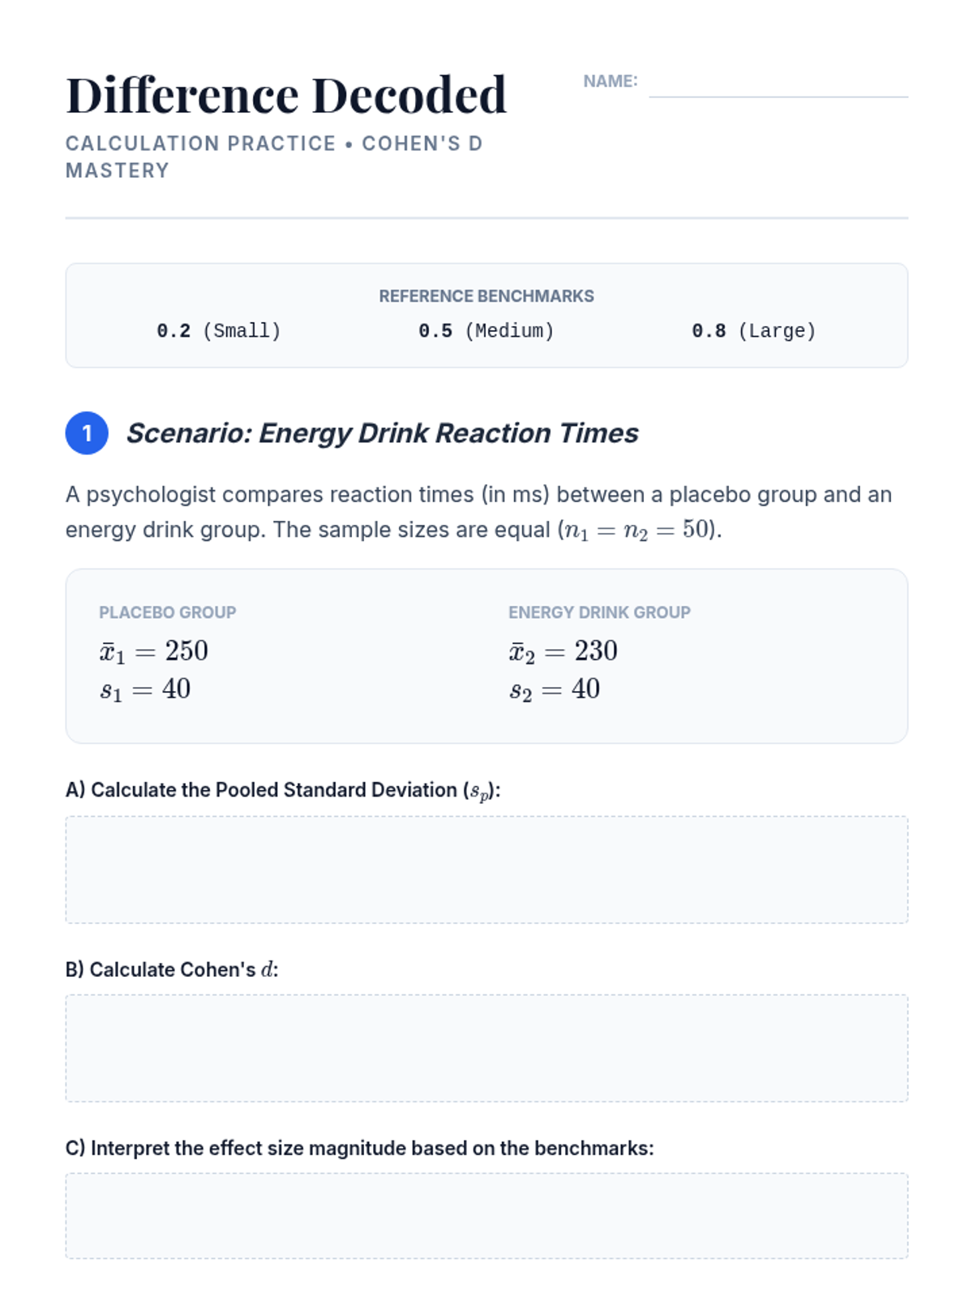Image resolution: width=973 pixels, height=1298 pixels.
Task: Click the question C interpret effect size prompt
Action: (359, 1148)
